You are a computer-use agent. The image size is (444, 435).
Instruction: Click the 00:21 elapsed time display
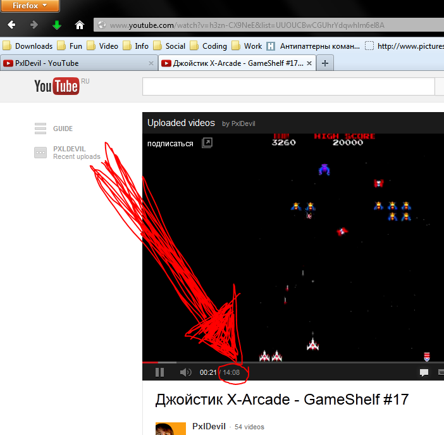pyautogui.click(x=208, y=372)
